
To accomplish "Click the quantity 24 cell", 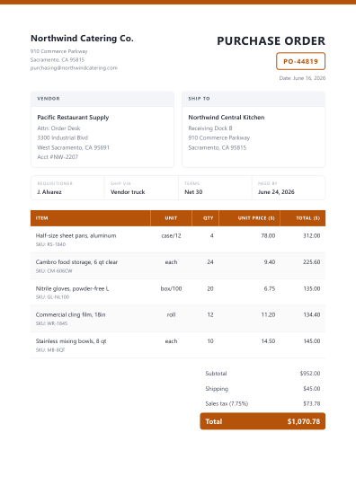I will click(x=210, y=262).
